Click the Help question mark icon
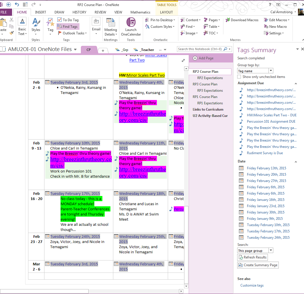 point(270,5)
